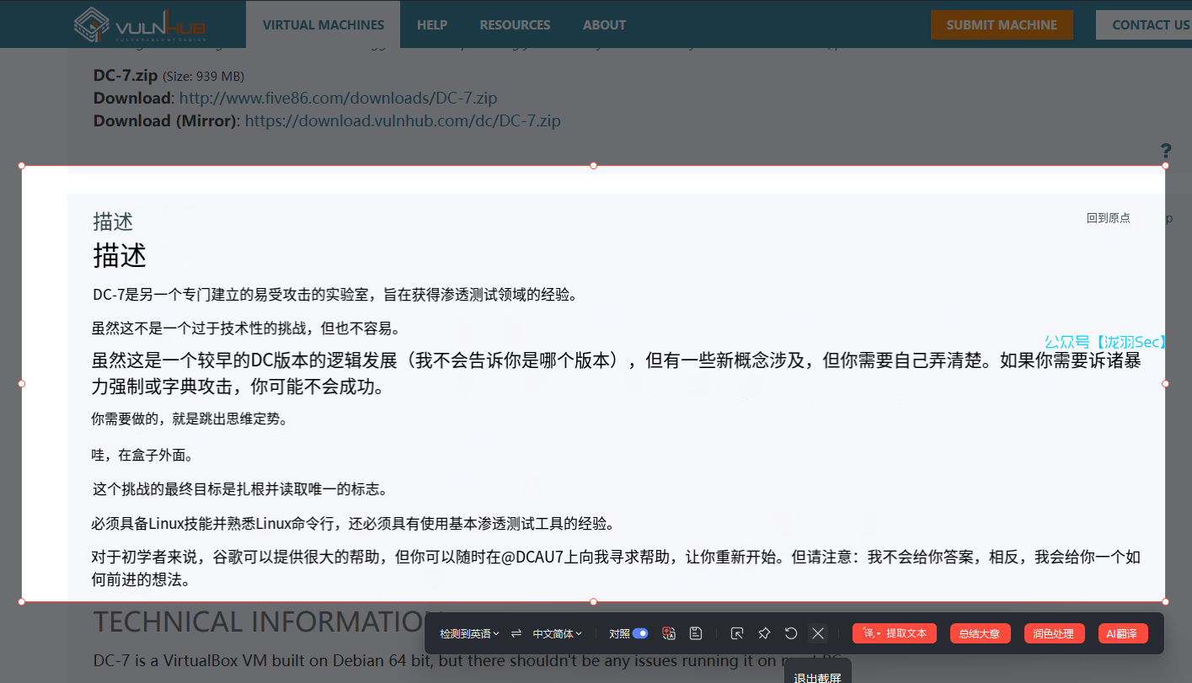This screenshot has width=1192, height=683.
Task: Click the 回到原点 return to origin label
Action: (x=1108, y=218)
